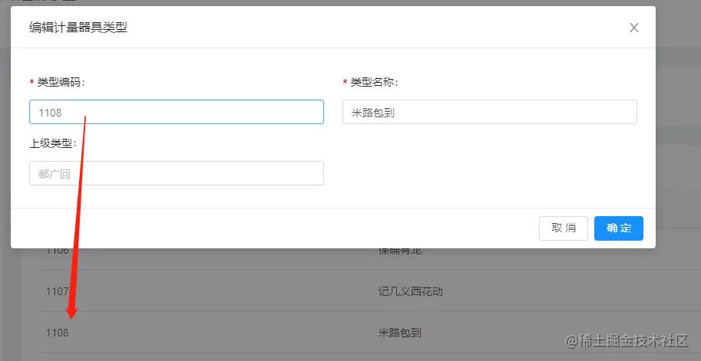Screen dimensions: 701x361
Task: Close the 编辑计量器具类型 dialog
Action: 633,28
